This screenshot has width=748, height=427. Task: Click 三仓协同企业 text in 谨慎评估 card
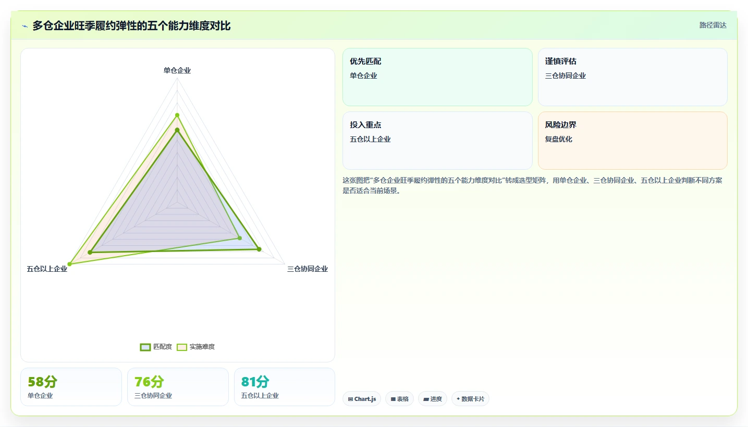[x=566, y=76]
